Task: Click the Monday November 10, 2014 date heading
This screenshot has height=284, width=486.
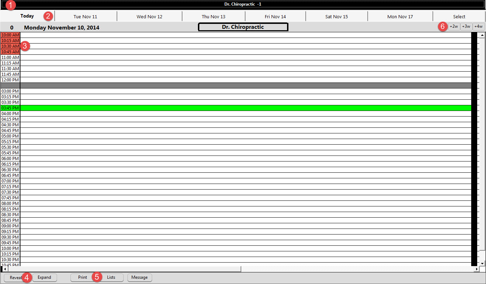Action: pyautogui.click(x=62, y=27)
